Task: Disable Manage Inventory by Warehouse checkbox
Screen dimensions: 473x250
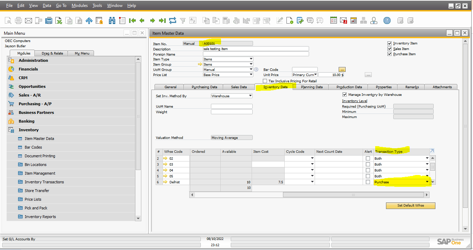Action: (345, 95)
